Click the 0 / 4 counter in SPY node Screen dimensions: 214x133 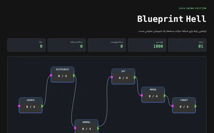click(x=123, y=78)
